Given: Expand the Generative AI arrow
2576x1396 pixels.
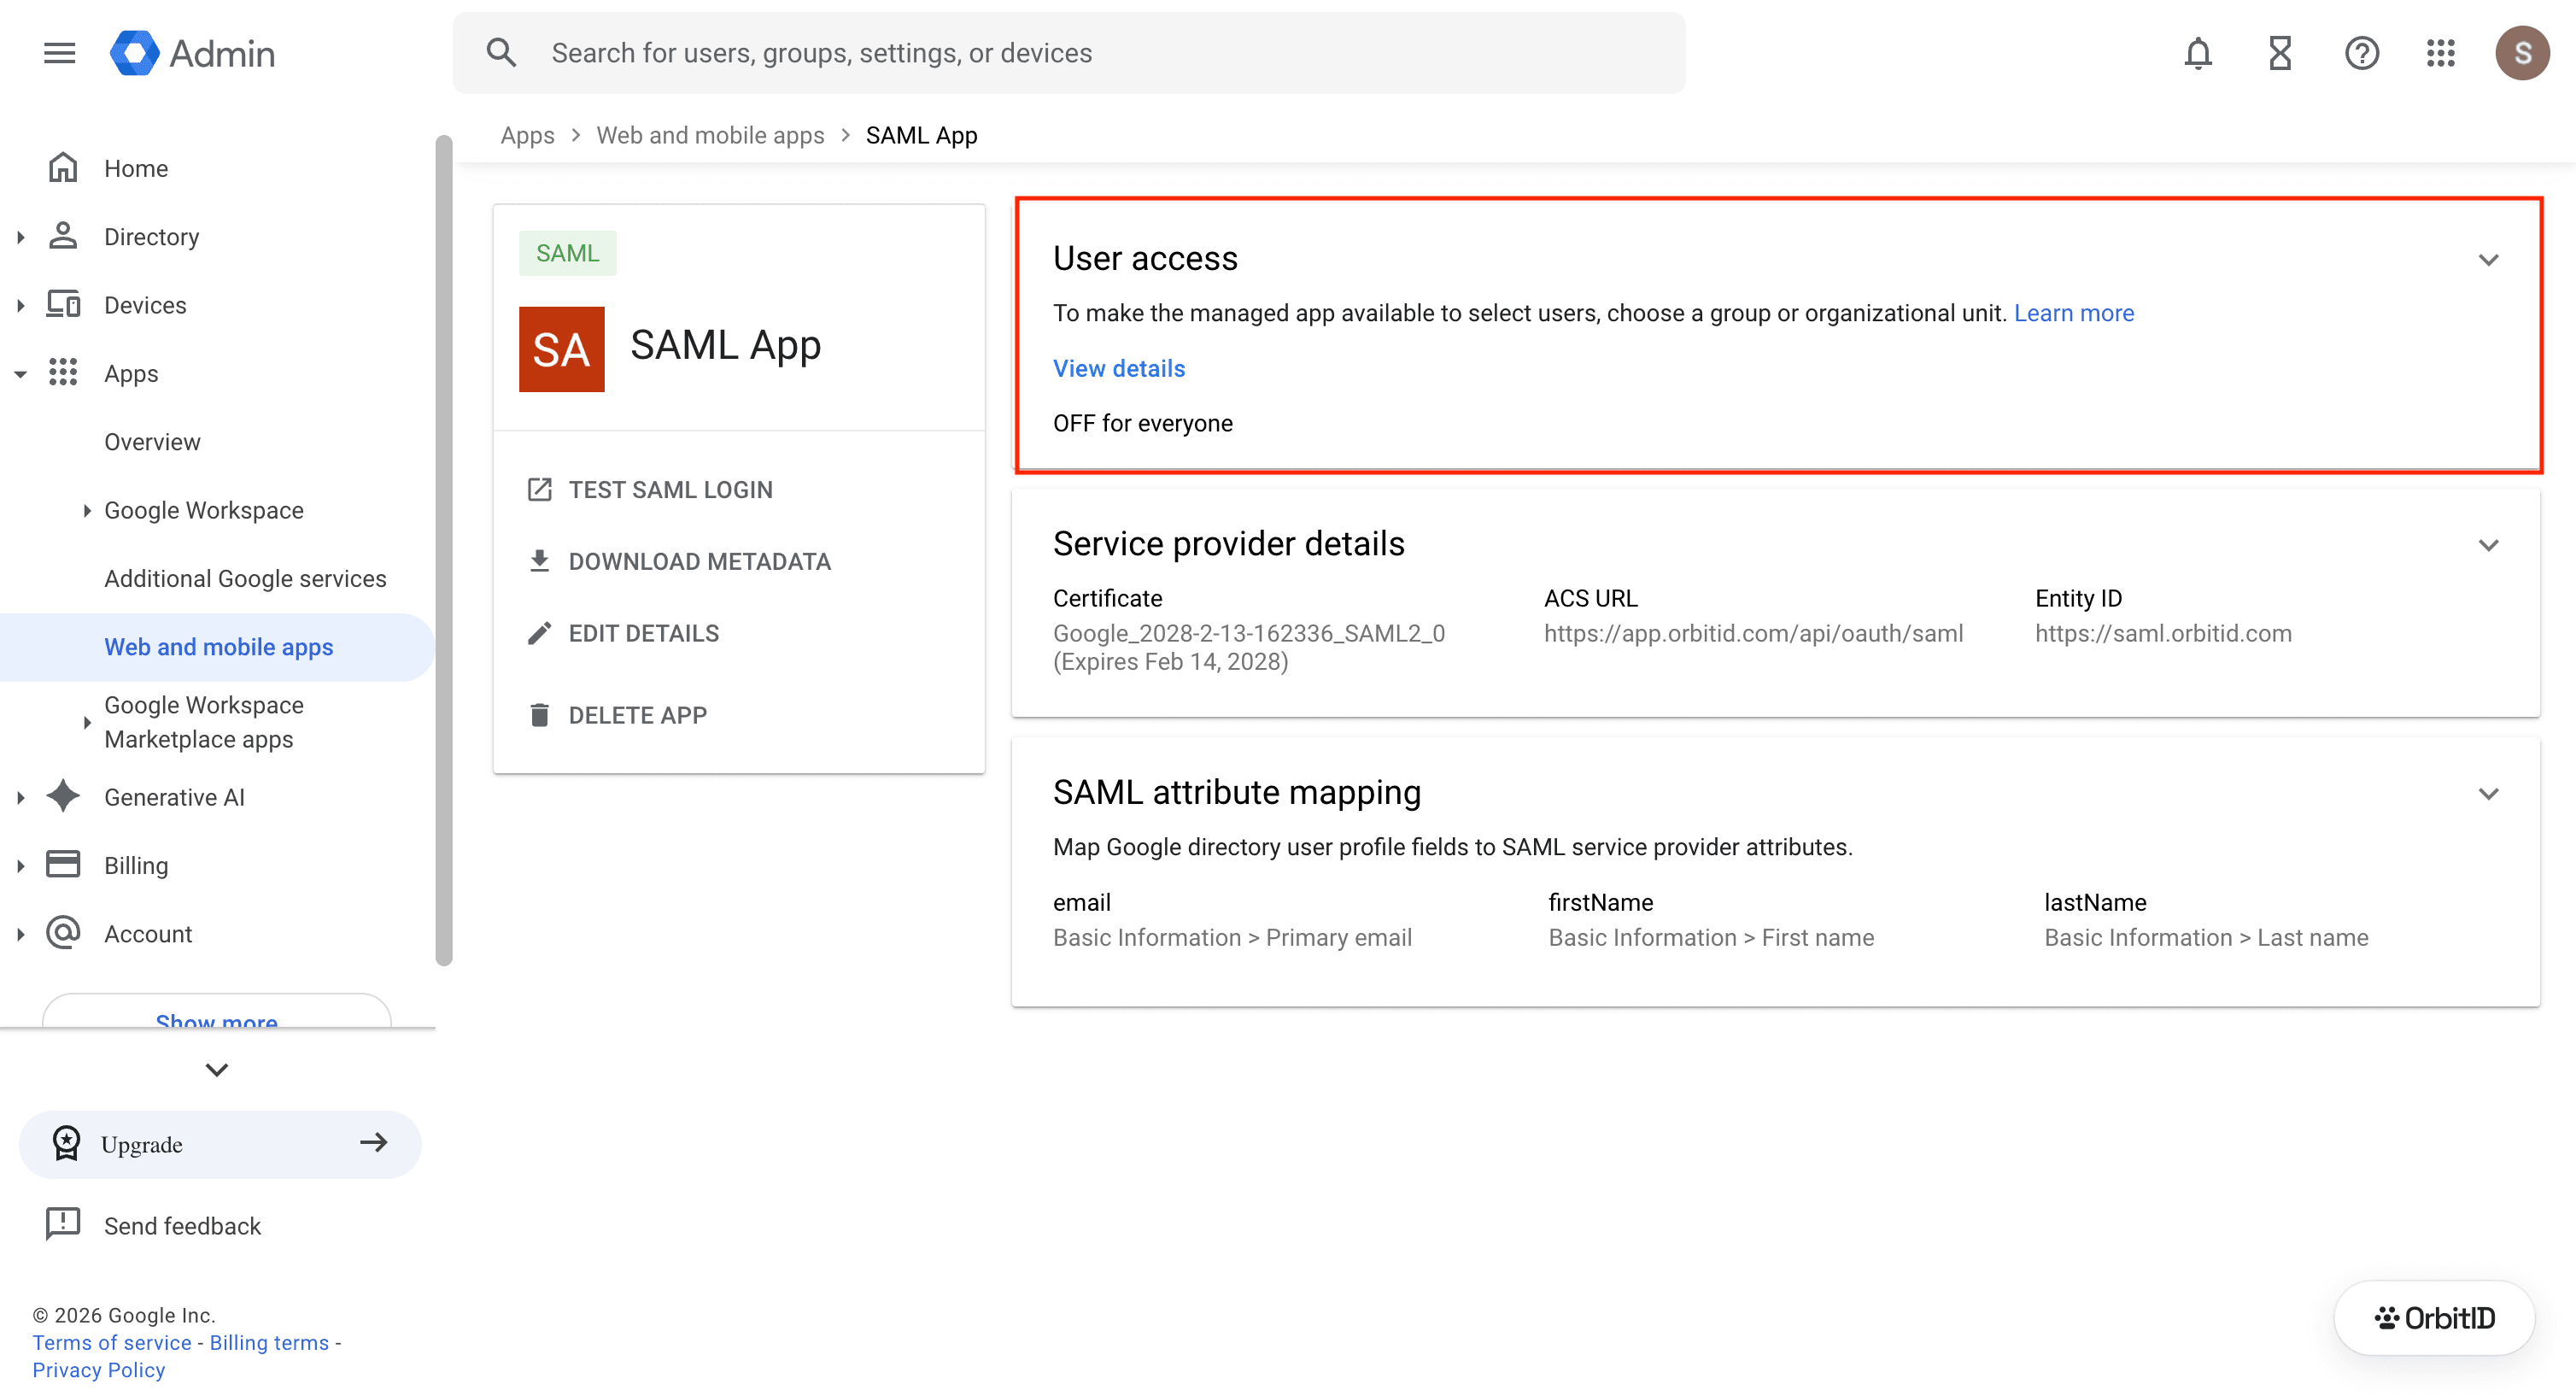Looking at the screenshot, I should pos(20,797).
